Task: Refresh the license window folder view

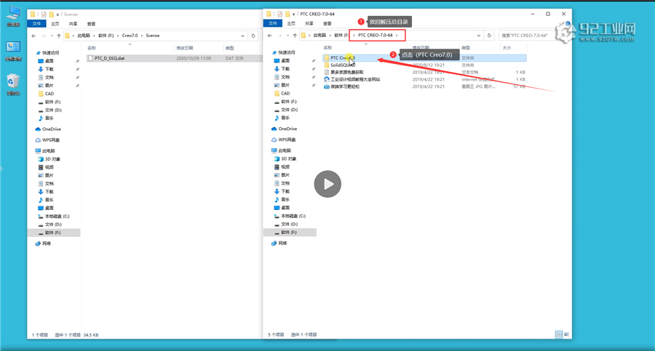Action: coord(253,36)
